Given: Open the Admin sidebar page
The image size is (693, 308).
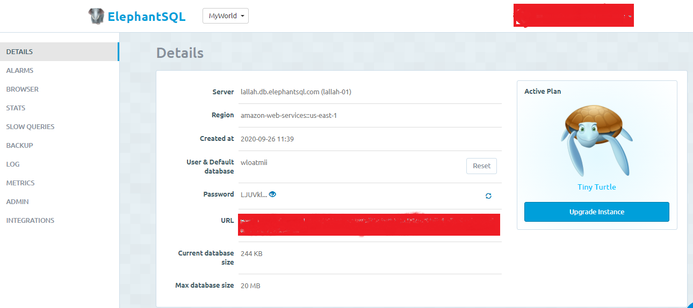Looking at the screenshot, I should click(59, 202).
